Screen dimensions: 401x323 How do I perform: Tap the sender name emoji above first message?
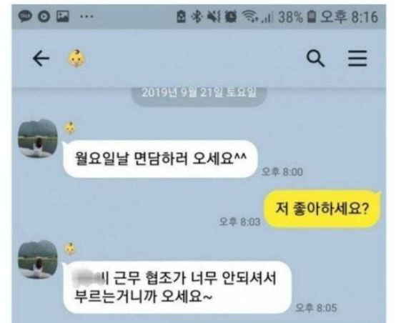[70, 128]
